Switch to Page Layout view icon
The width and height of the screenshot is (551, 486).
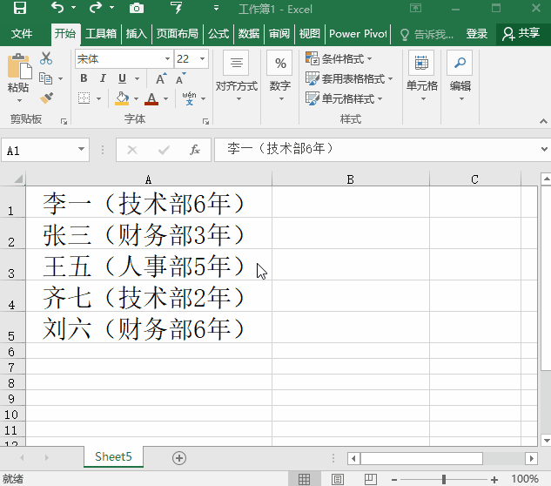point(338,479)
